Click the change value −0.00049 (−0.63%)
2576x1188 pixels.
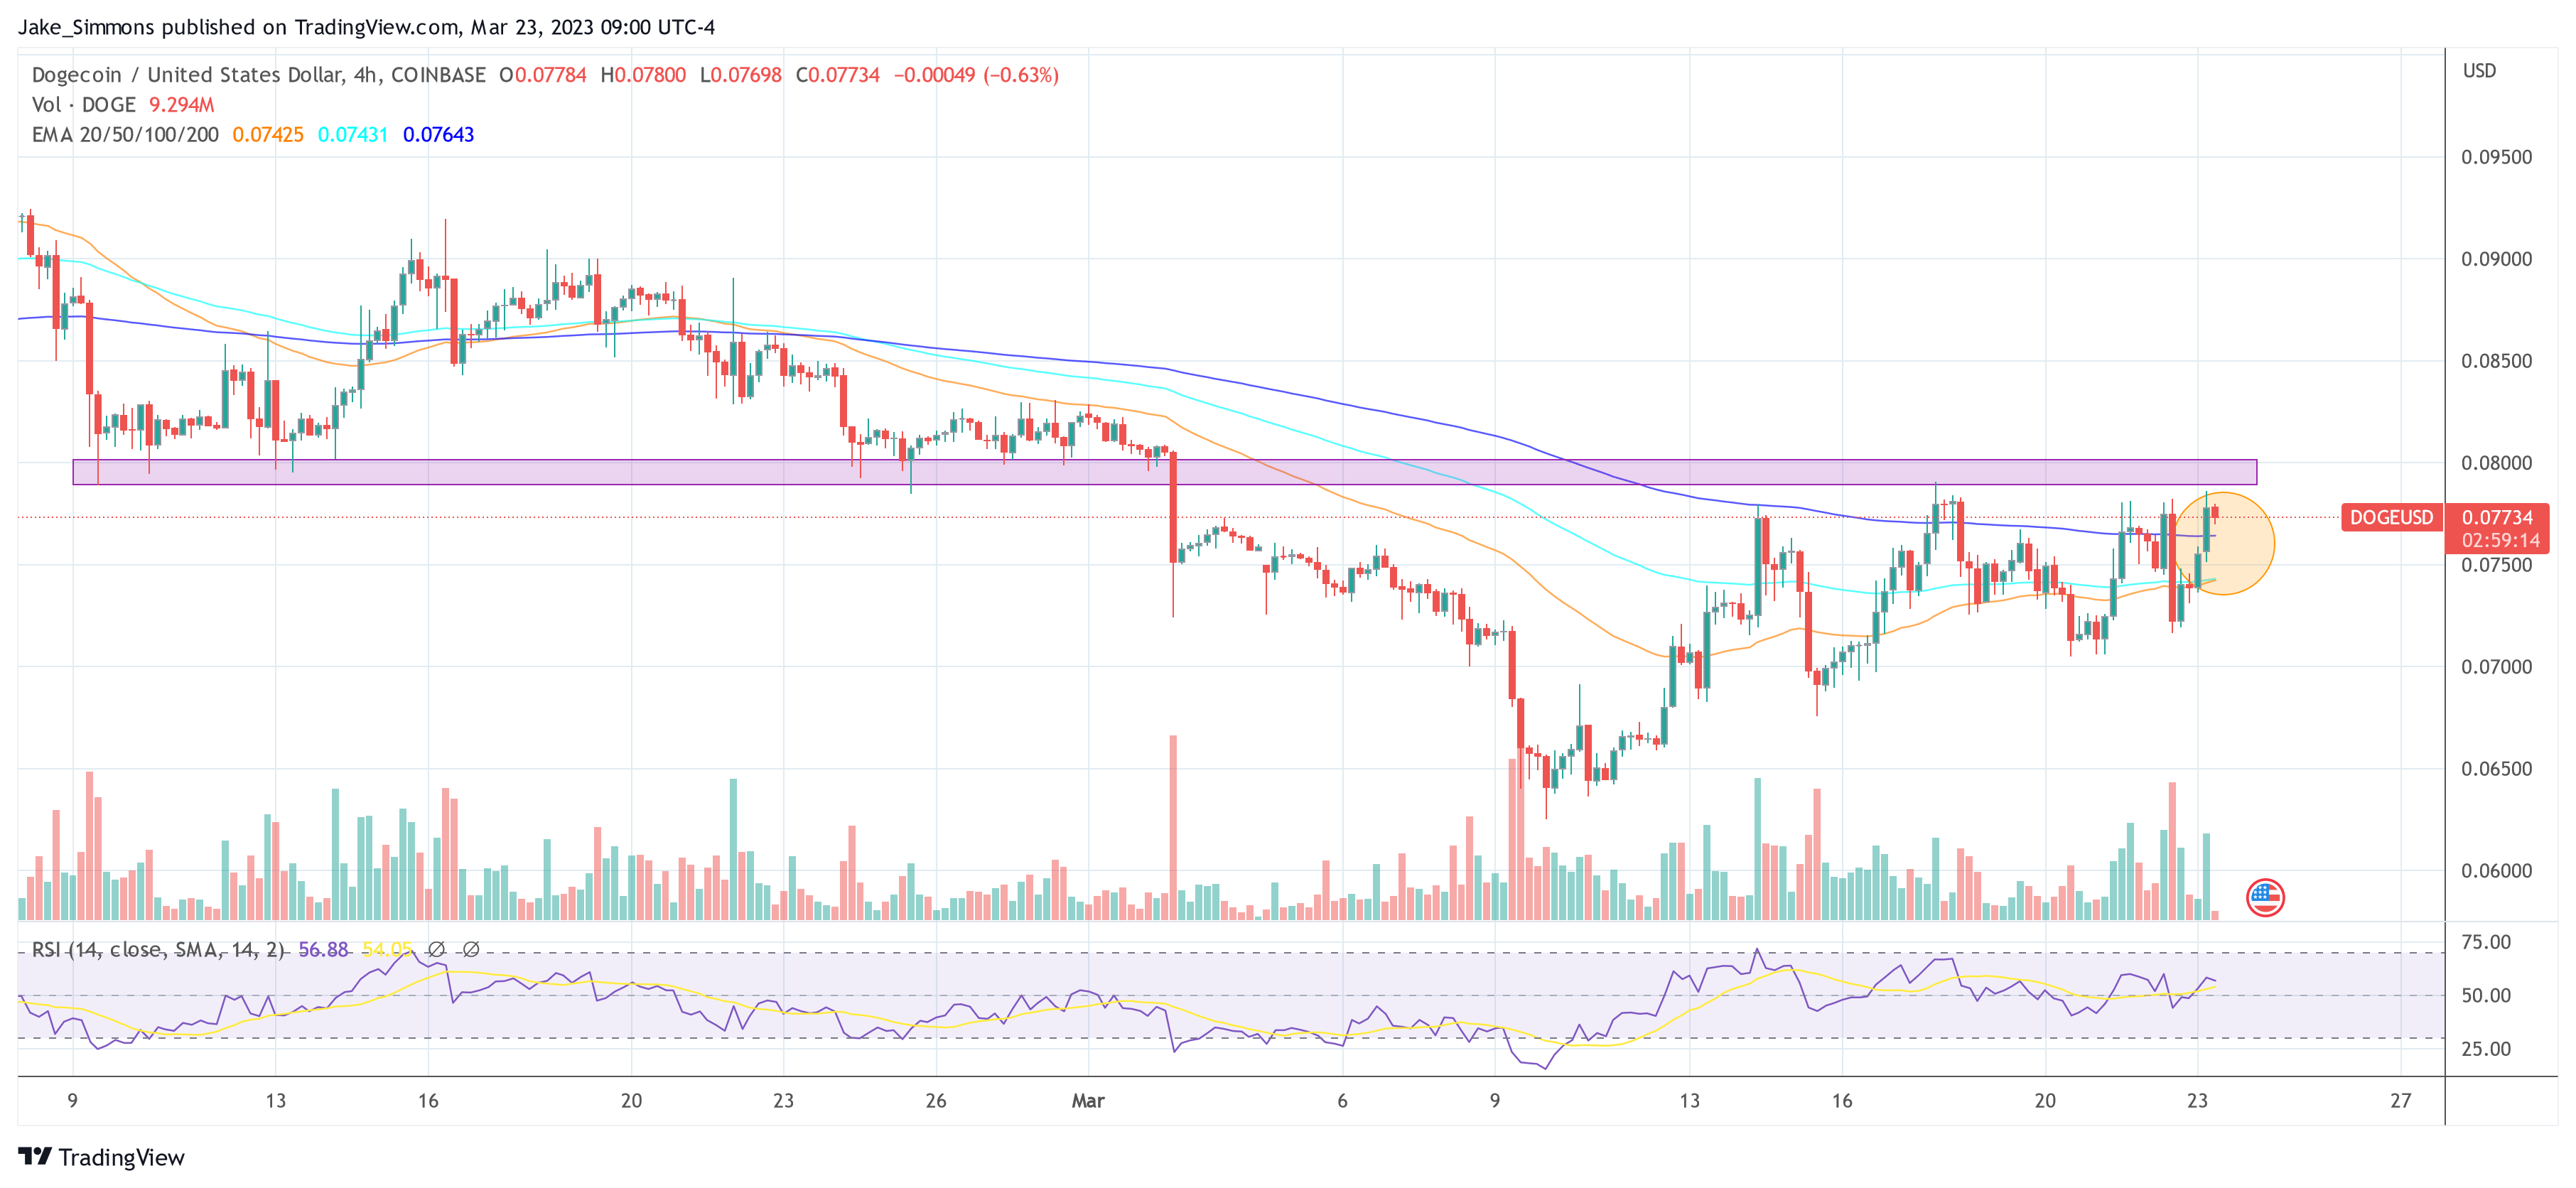[x=976, y=75]
